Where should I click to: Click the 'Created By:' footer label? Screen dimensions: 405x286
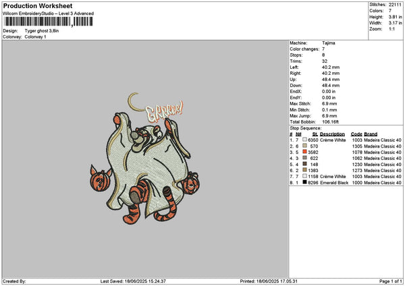point(14,281)
